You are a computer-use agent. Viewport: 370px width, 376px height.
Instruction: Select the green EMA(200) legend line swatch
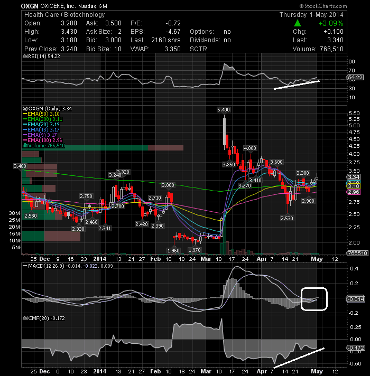[25, 119]
